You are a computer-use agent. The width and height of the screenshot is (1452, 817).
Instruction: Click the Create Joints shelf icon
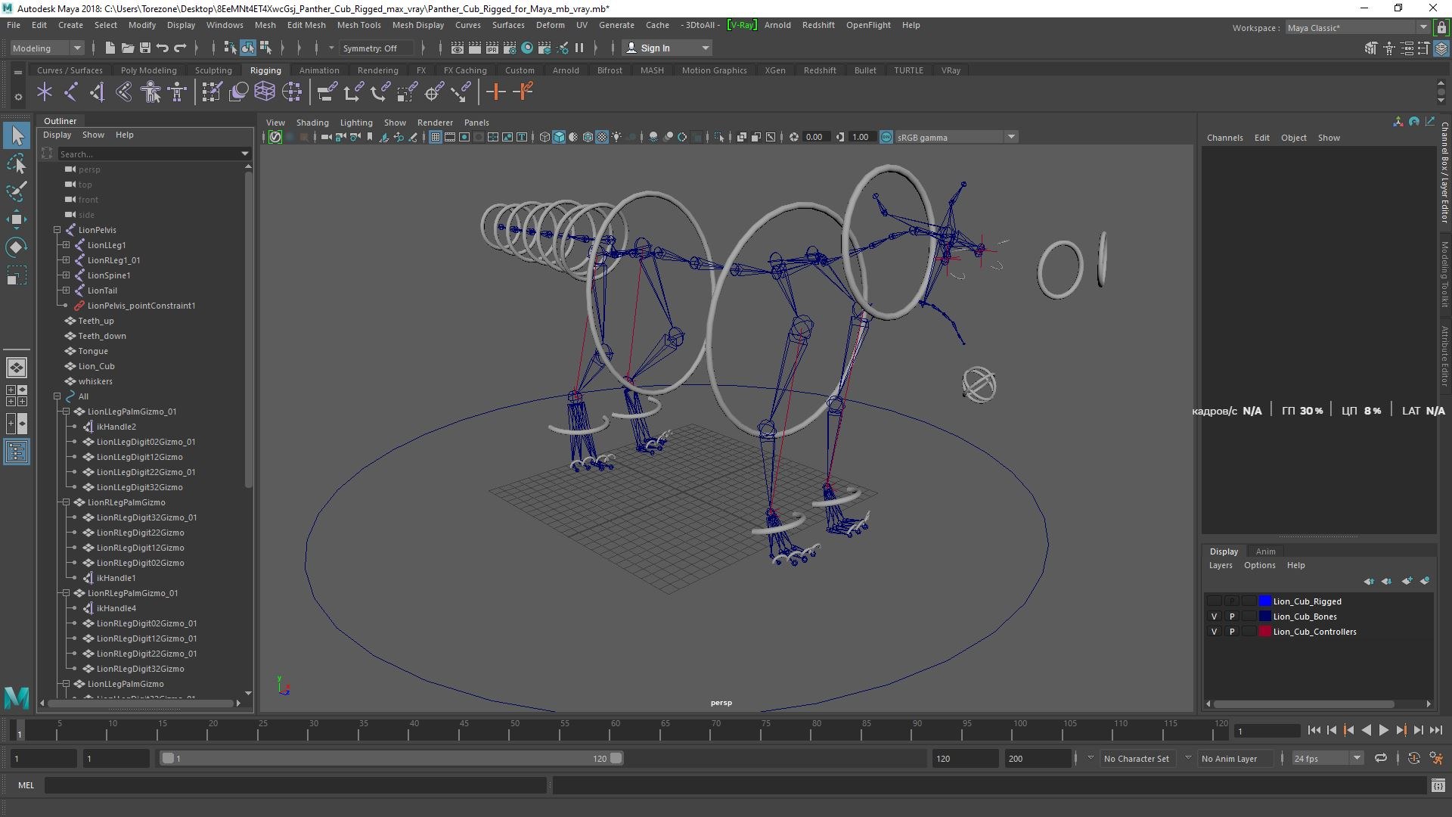click(x=71, y=92)
